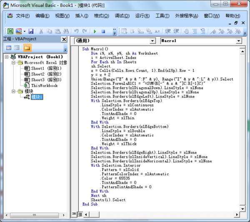
Task: Click the Insert UserForm icon
Action: point(19,31)
